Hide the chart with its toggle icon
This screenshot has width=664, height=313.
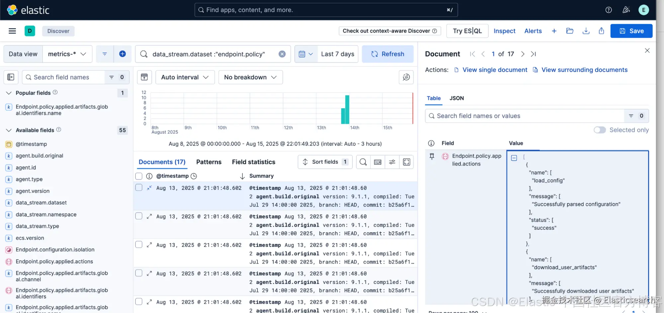[144, 77]
